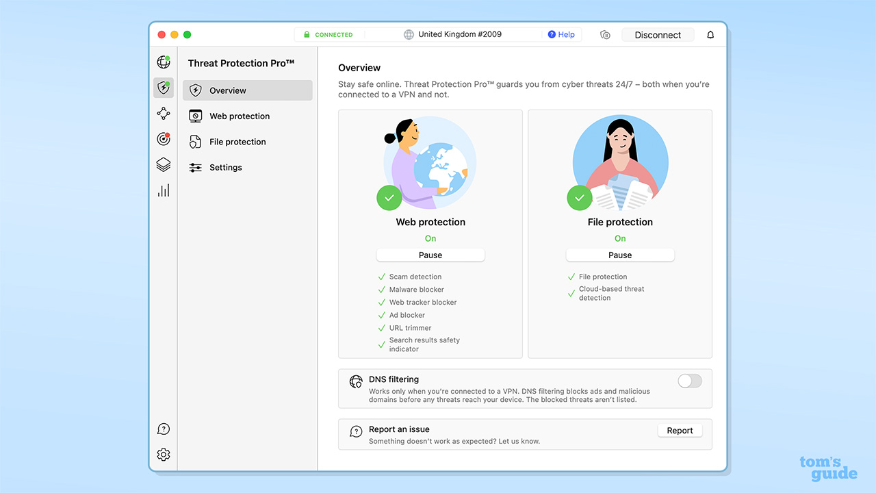This screenshot has width=876, height=493.
Task: Click the Disconnect button
Action: coord(658,35)
